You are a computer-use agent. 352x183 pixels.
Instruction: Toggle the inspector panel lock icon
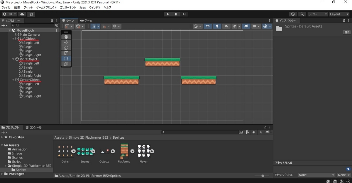[344, 20]
